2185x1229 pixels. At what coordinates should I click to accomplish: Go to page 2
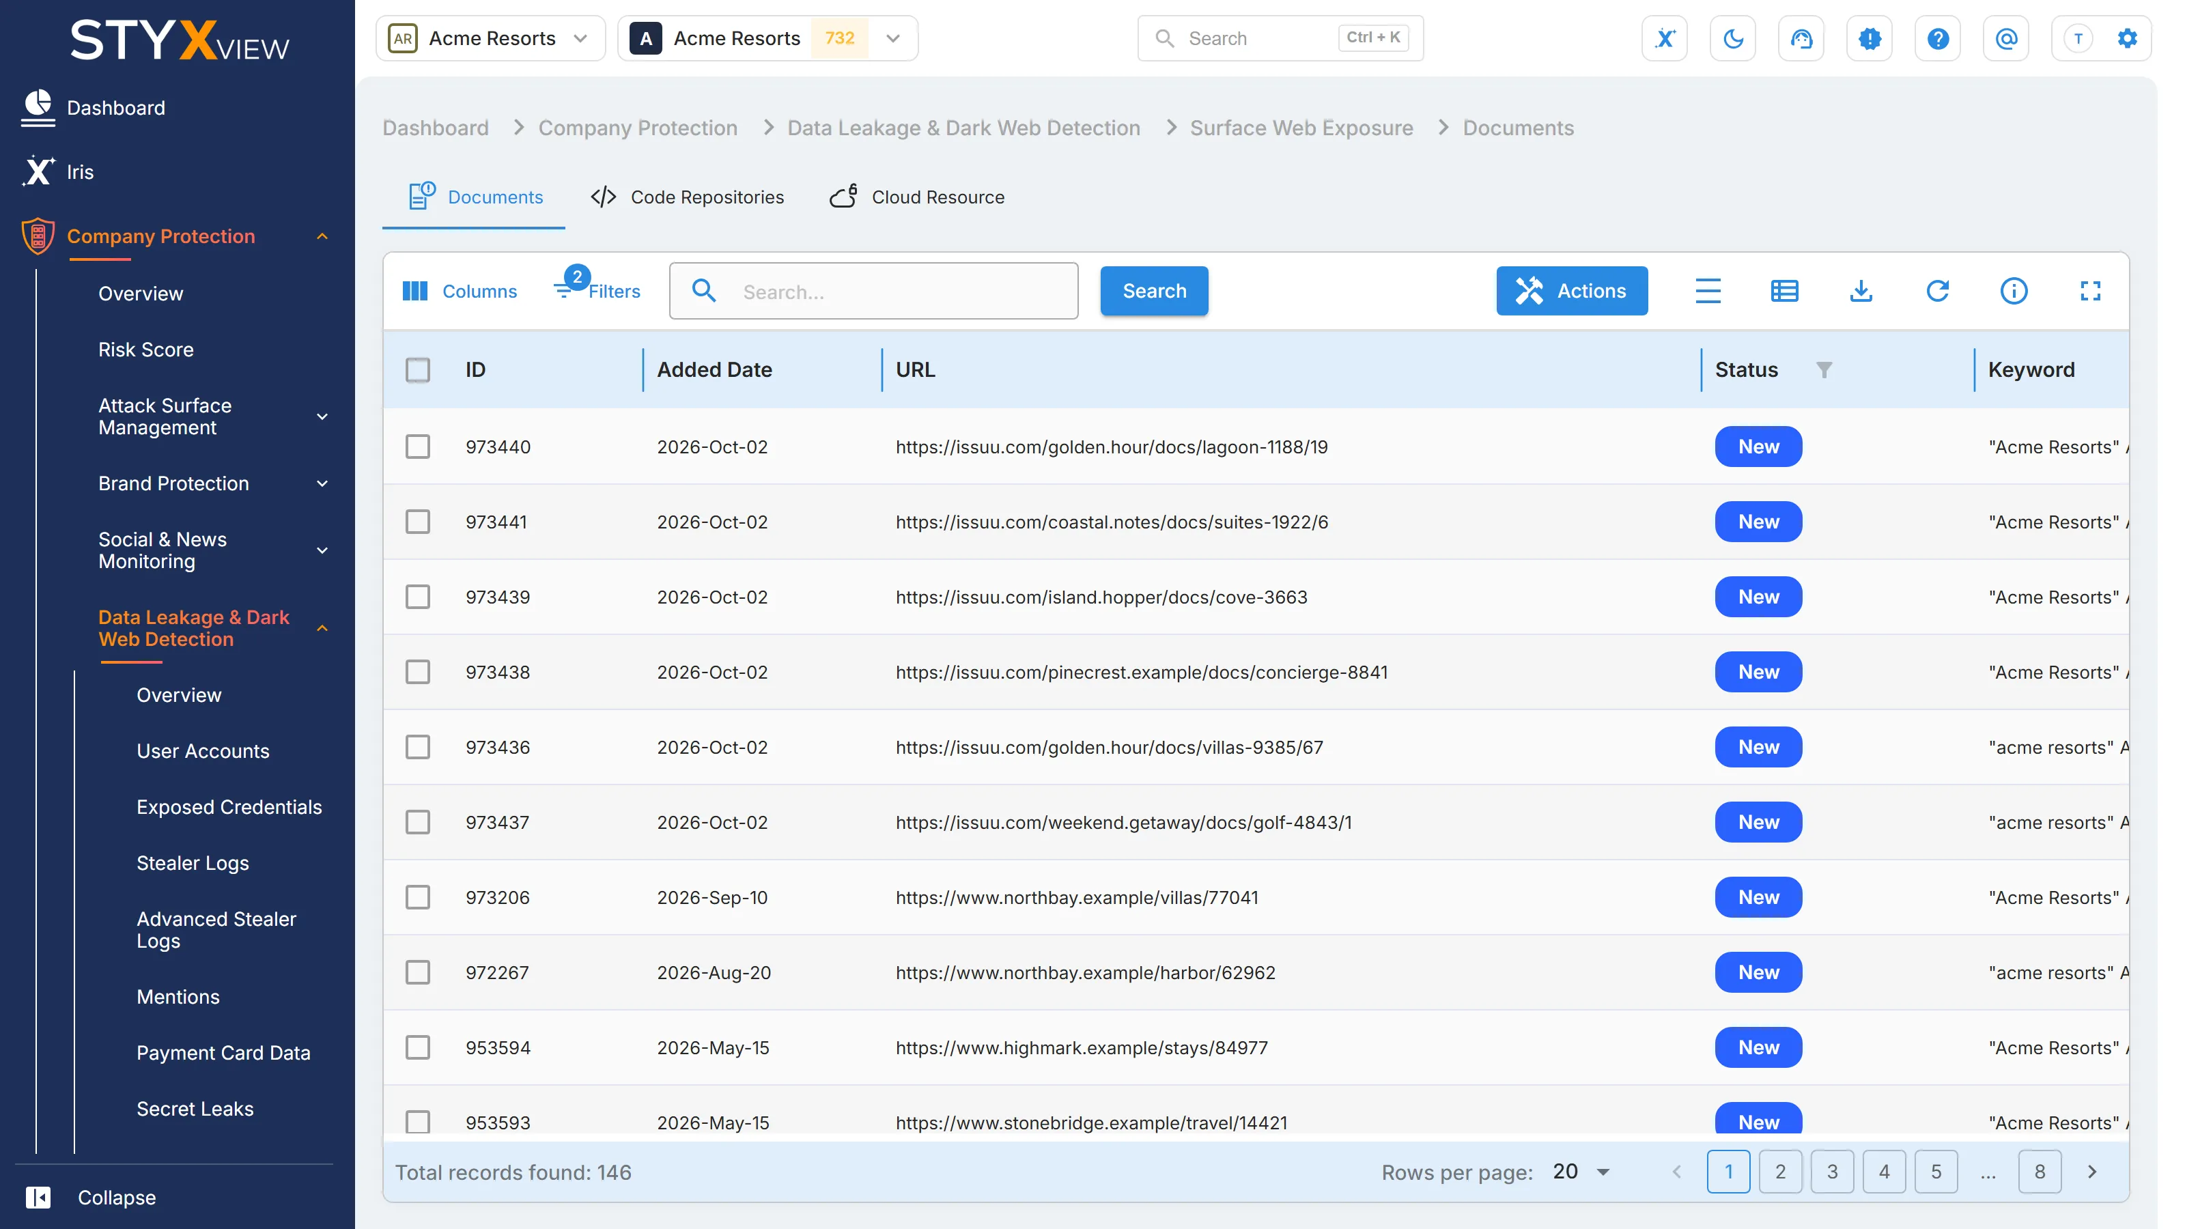(x=1779, y=1172)
